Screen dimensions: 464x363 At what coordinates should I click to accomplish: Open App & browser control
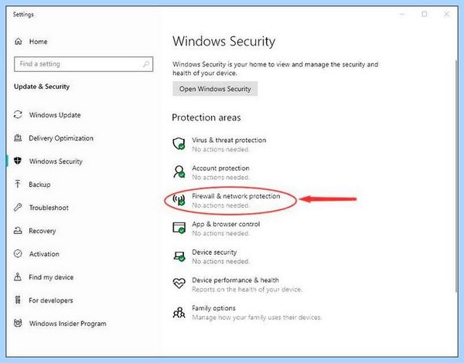coord(226,224)
